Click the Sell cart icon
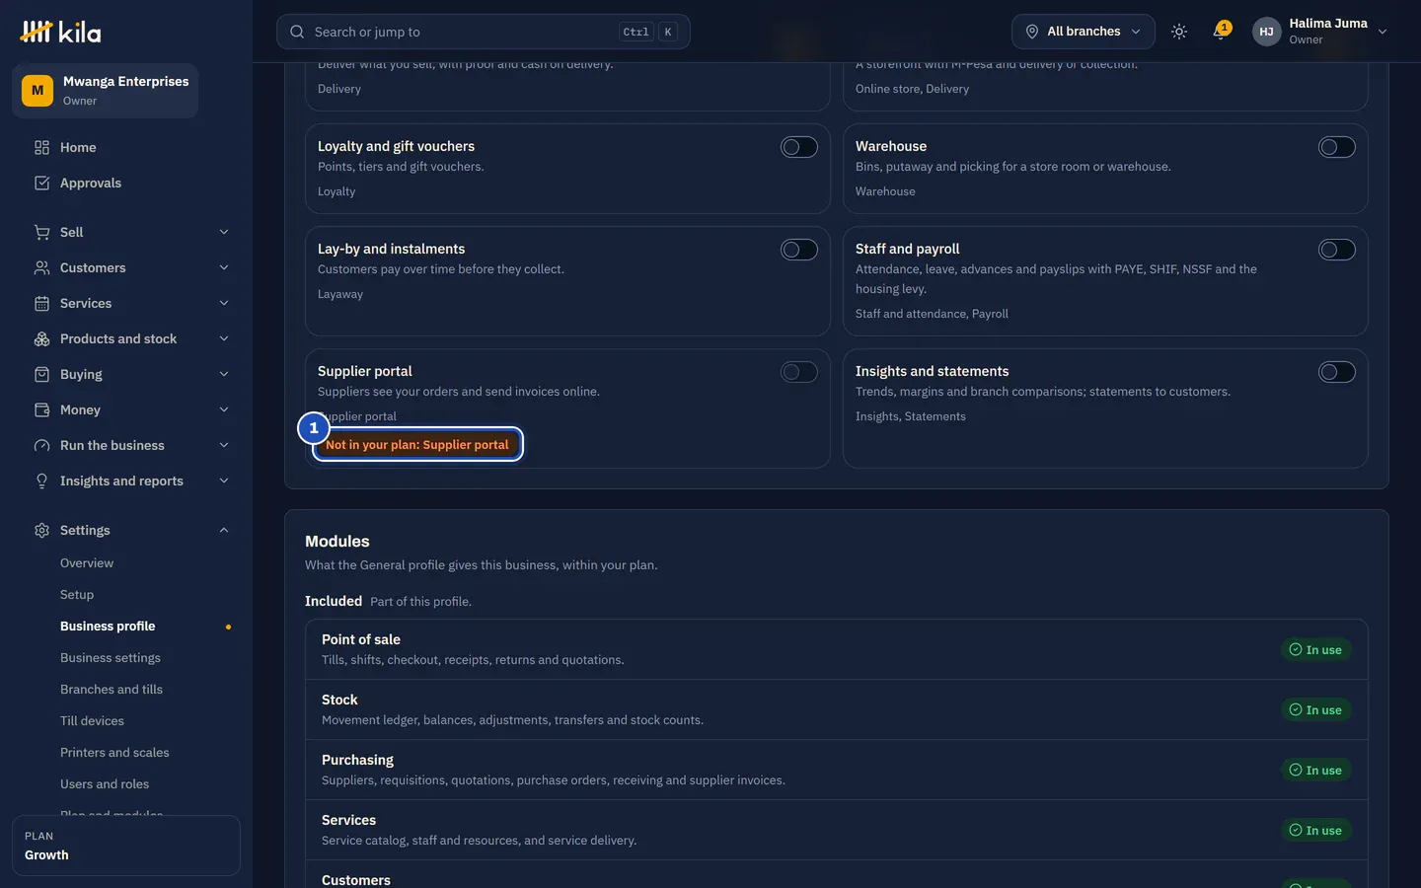This screenshot has height=888, width=1421. click(41, 232)
